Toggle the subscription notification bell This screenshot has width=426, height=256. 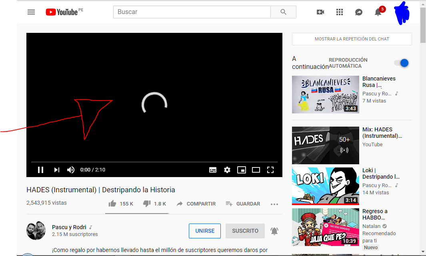click(274, 231)
